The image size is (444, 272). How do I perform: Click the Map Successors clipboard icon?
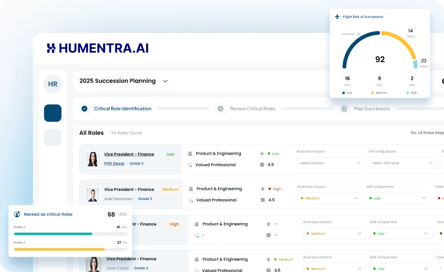345,109
